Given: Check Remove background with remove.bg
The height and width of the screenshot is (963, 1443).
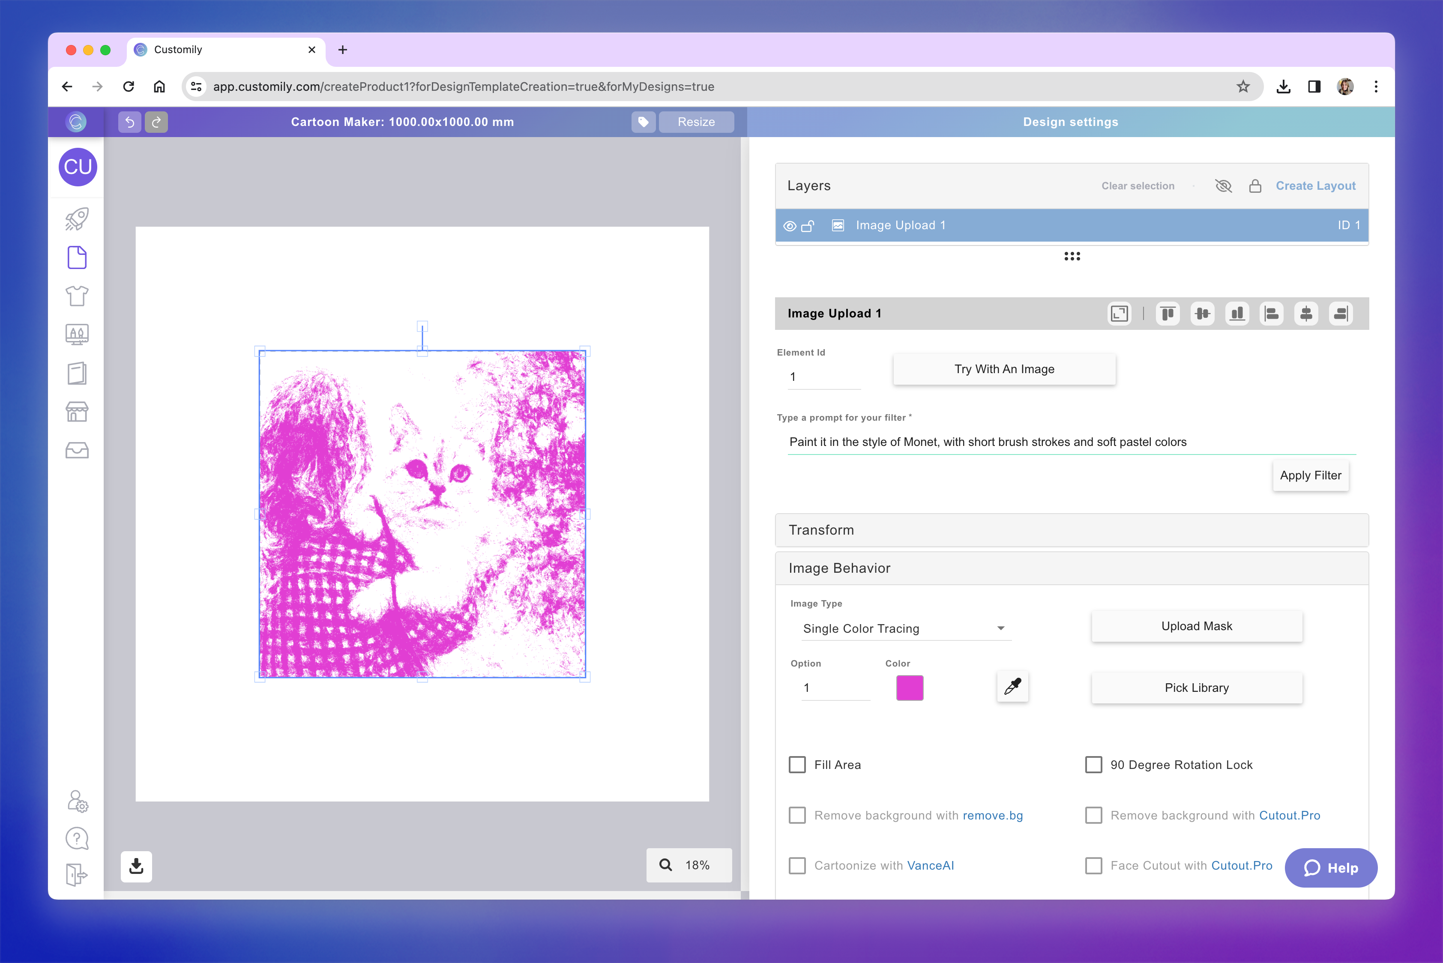Looking at the screenshot, I should 797,815.
